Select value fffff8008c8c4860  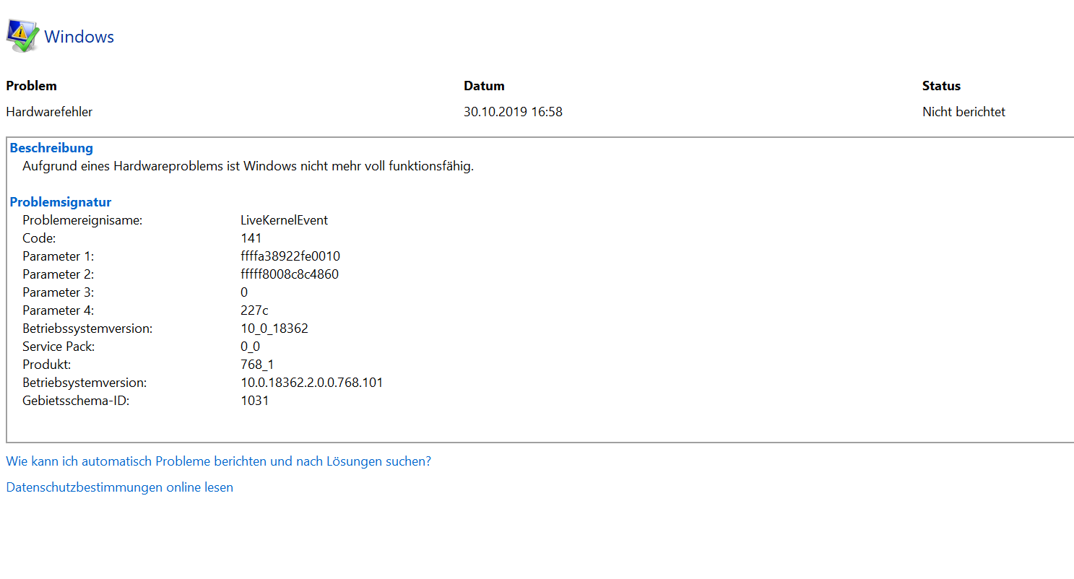point(290,274)
